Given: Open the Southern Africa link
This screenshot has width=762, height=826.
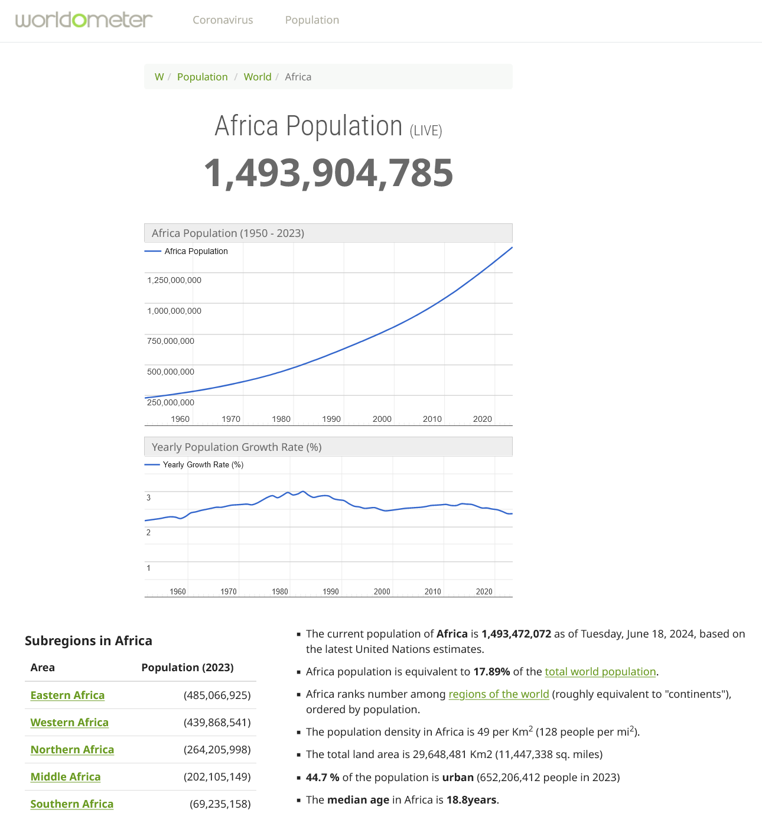Looking at the screenshot, I should point(72,804).
